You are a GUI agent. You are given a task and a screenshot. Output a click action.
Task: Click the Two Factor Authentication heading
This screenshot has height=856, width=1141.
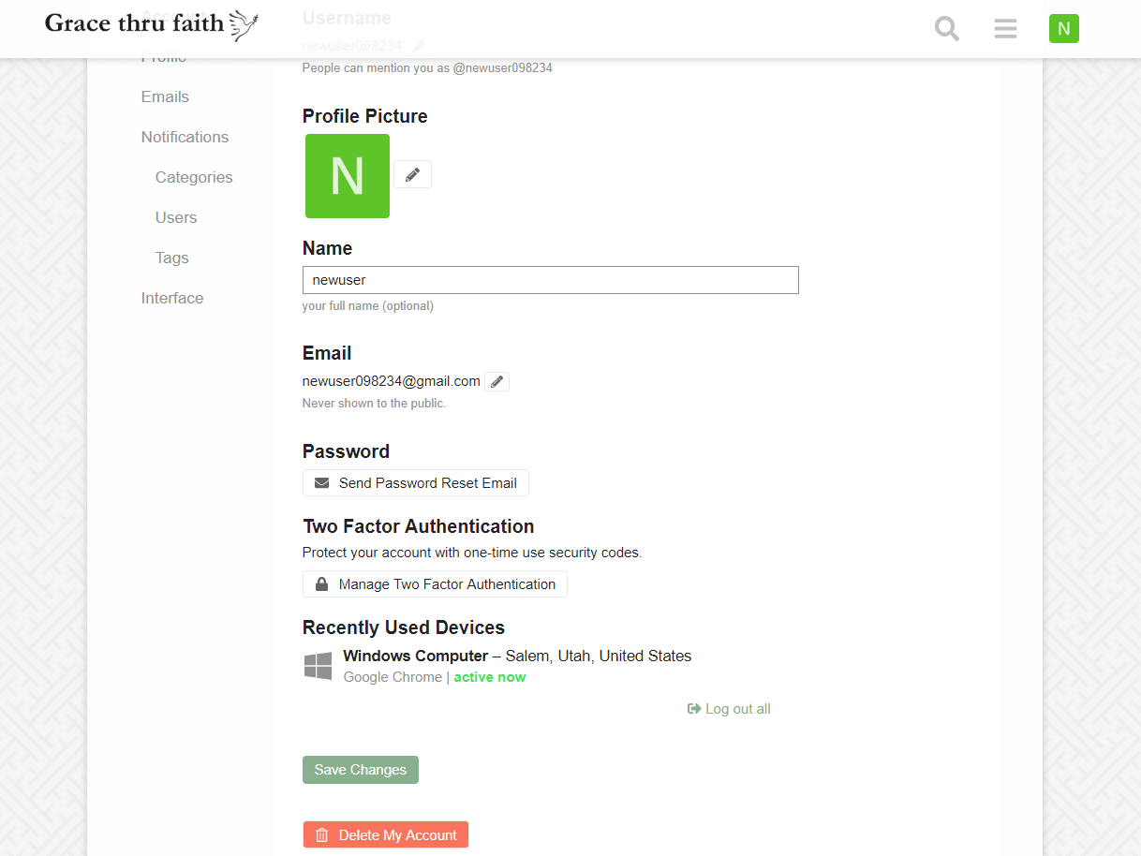tap(419, 526)
